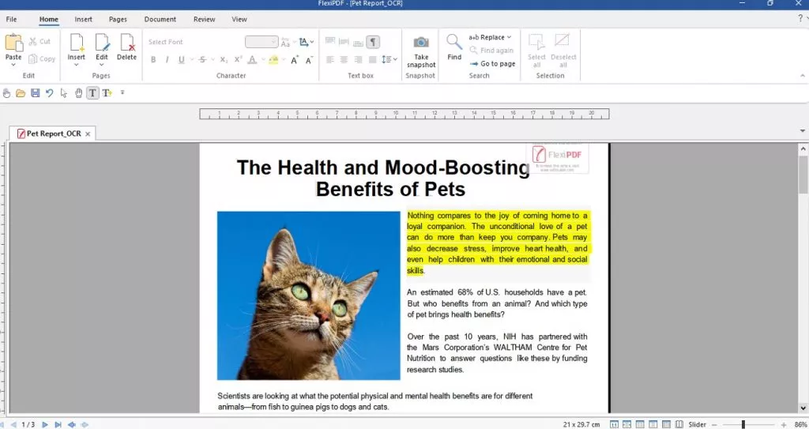This screenshot has width=809, height=429.
Task: Select the arrow pointer tool
Action: pyautogui.click(x=64, y=93)
